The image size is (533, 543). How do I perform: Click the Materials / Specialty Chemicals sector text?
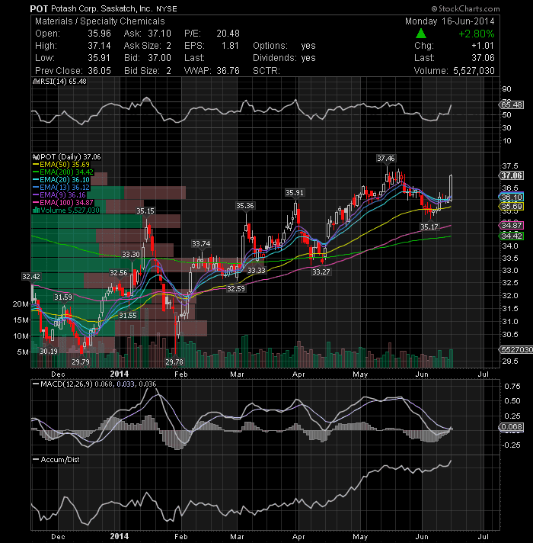pos(100,21)
